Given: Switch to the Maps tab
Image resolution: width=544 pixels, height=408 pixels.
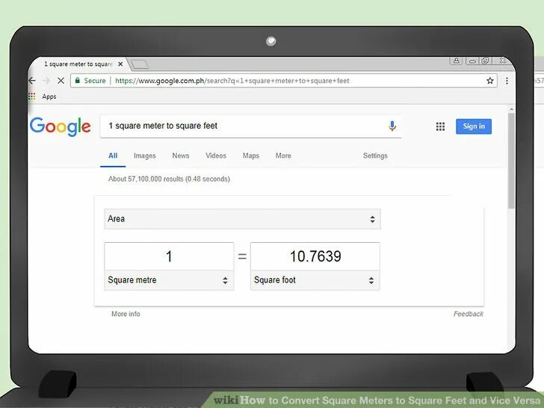Looking at the screenshot, I should (251, 155).
